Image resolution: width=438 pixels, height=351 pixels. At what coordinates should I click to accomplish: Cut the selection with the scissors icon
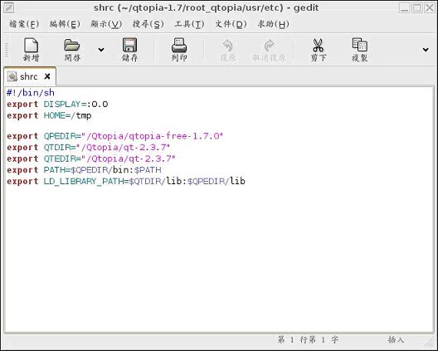coord(319,50)
